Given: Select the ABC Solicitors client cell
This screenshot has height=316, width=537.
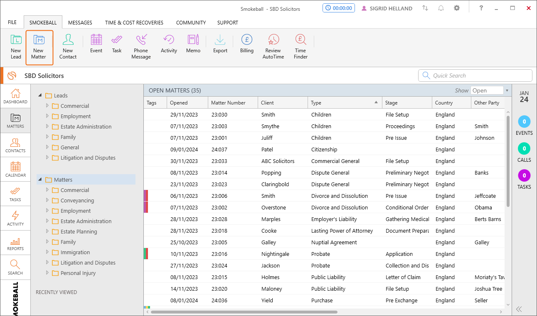Looking at the screenshot, I should click(278, 161).
